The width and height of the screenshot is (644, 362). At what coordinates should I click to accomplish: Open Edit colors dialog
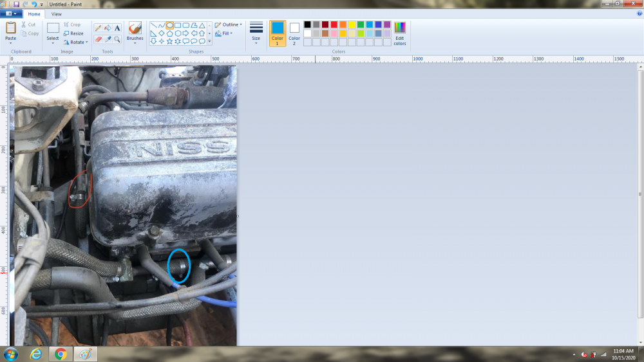[400, 33]
